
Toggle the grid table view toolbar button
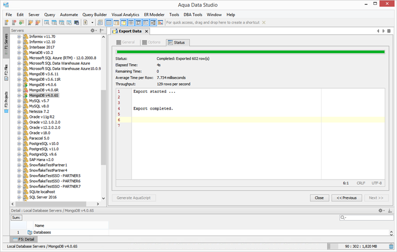point(131,22)
